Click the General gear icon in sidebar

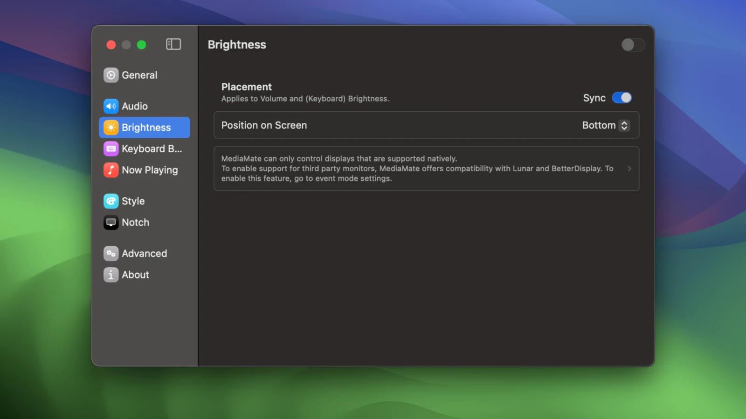[x=111, y=75]
